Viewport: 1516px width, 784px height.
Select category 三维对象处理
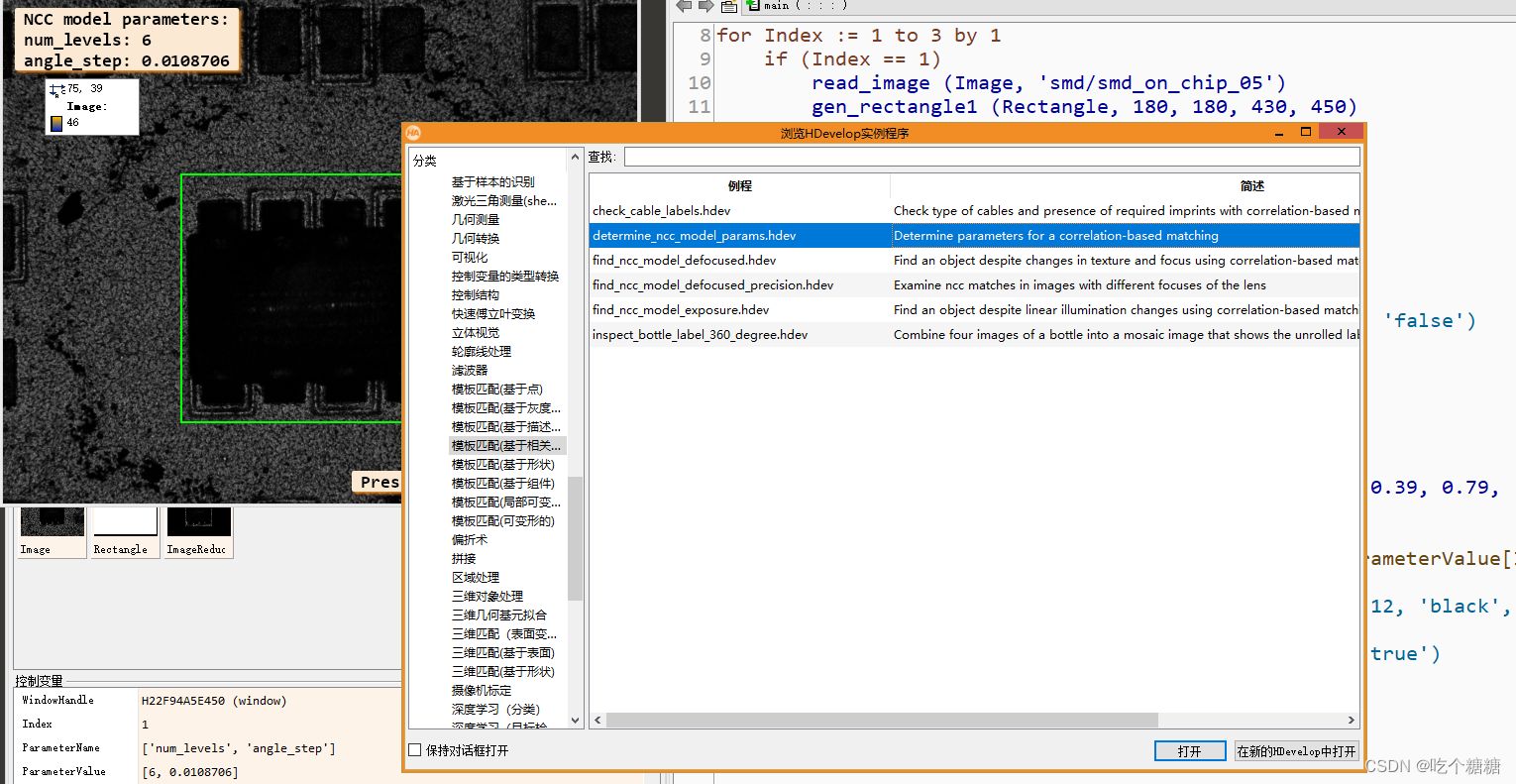pos(487,596)
